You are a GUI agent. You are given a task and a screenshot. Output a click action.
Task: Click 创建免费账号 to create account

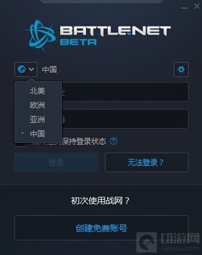101,228
